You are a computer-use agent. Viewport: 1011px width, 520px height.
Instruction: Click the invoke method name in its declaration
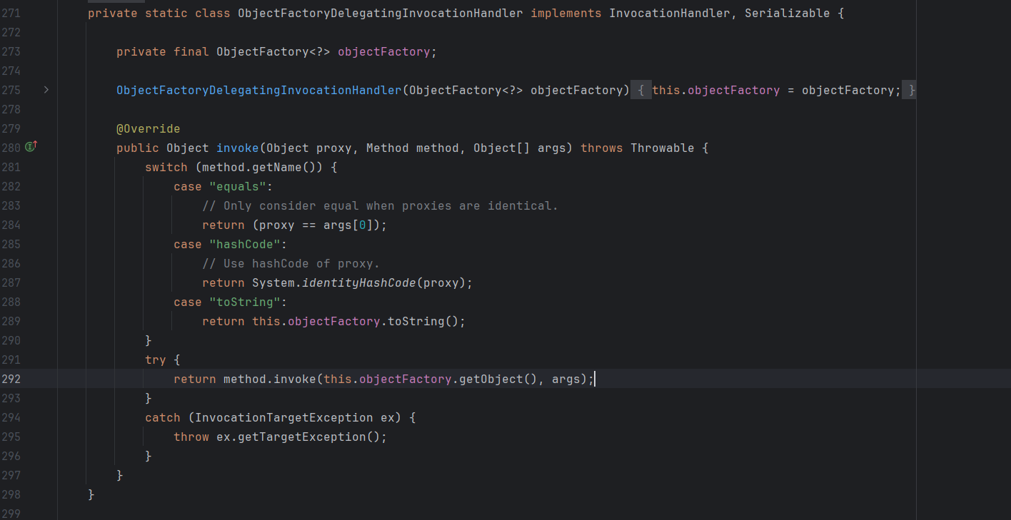coord(237,148)
